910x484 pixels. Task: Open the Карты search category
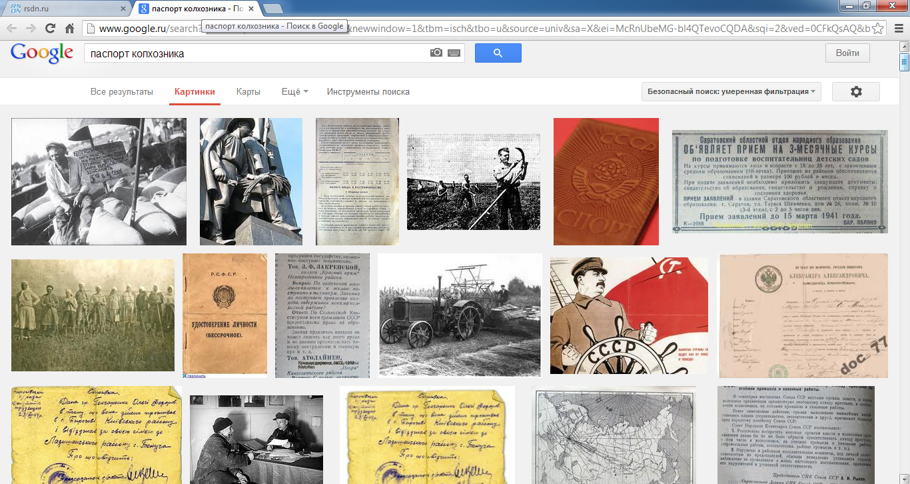coord(248,92)
